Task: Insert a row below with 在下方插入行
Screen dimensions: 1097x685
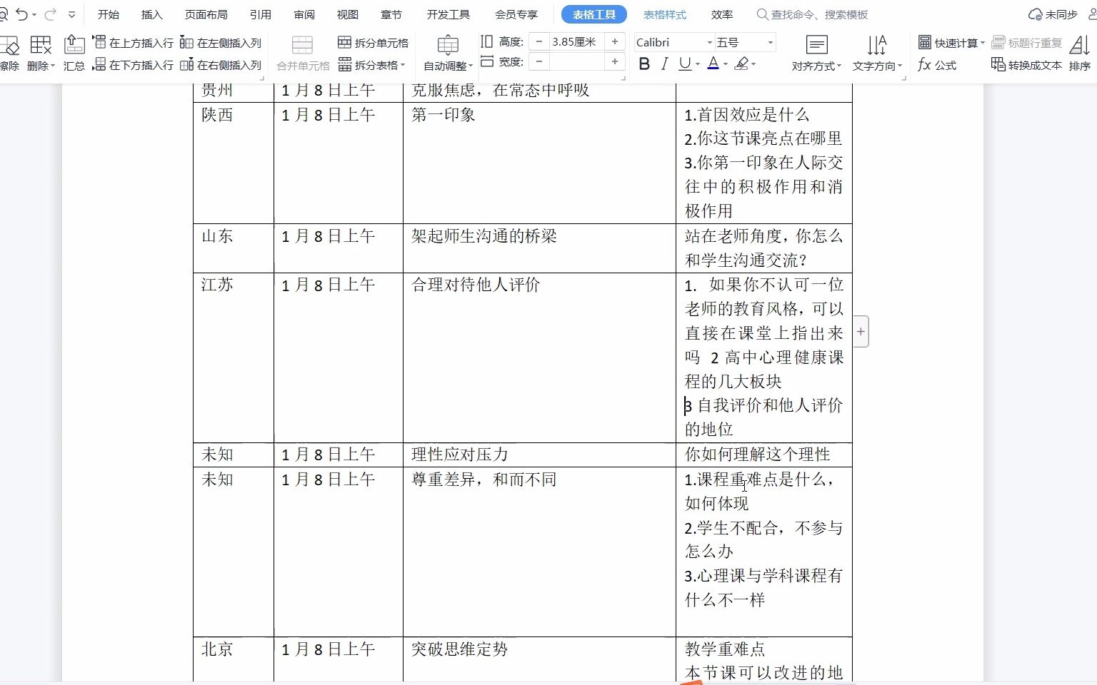Action: coord(134,65)
